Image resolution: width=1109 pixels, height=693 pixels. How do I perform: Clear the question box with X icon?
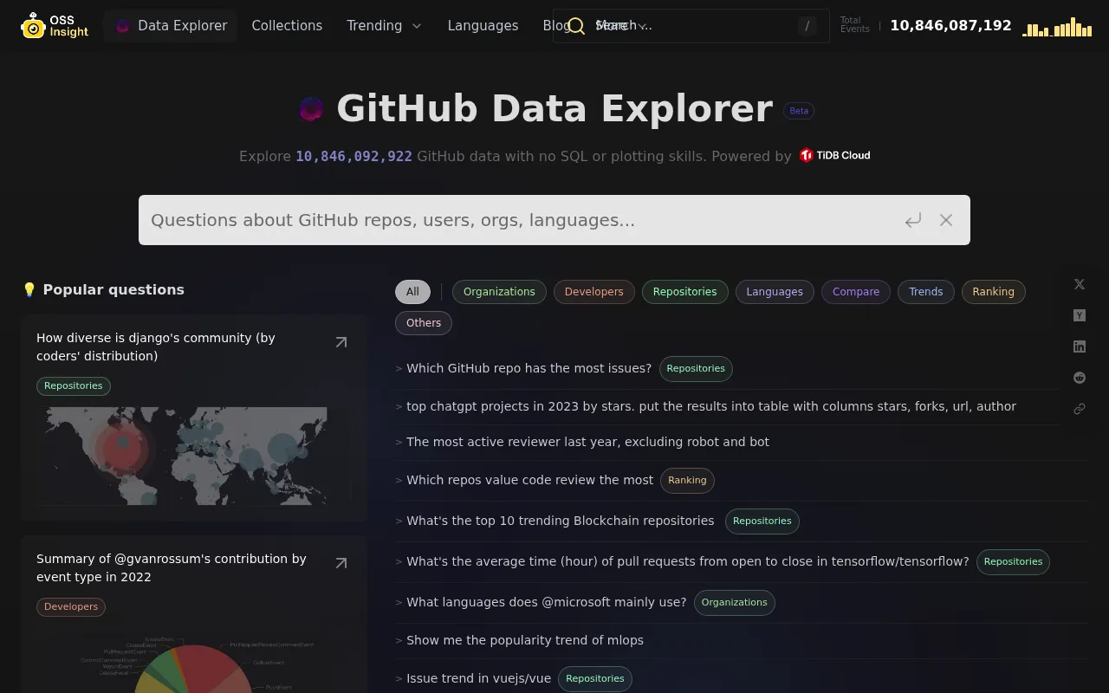(946, 220)
